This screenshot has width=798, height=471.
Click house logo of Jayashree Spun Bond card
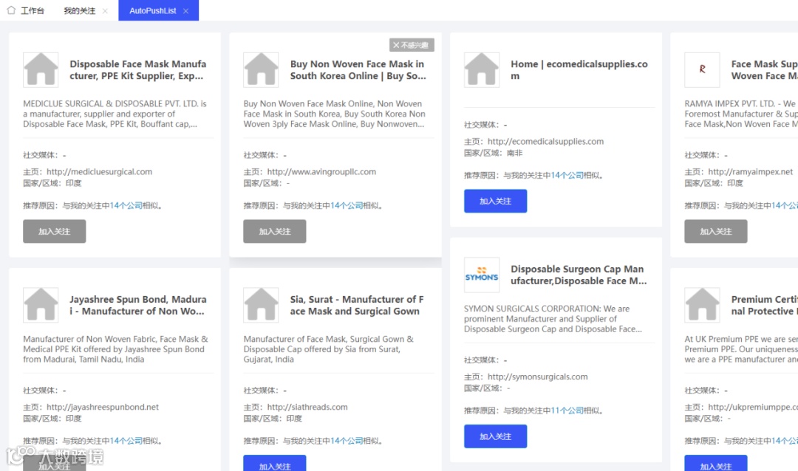(41, 305)
